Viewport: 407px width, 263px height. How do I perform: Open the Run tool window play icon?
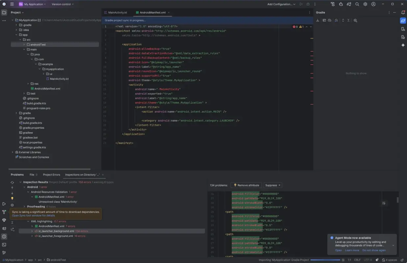click(4, 204)
